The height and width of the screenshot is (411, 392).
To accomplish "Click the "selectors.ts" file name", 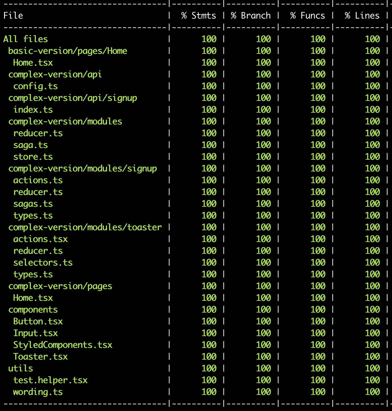I will (x=43, y=262).
